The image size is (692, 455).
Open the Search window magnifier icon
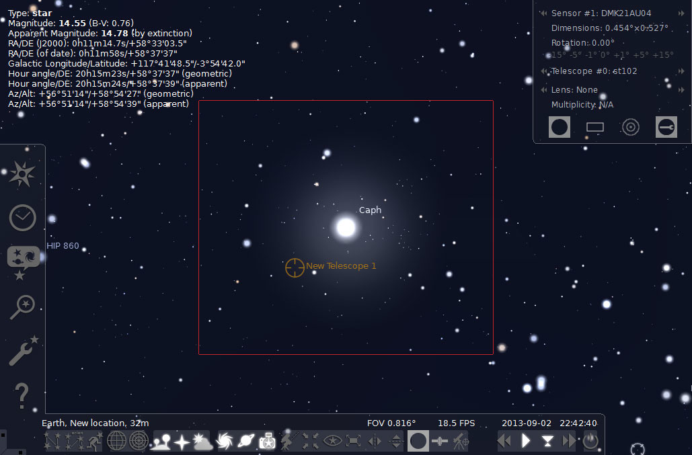pyautogui.click(x=22, y=306)
